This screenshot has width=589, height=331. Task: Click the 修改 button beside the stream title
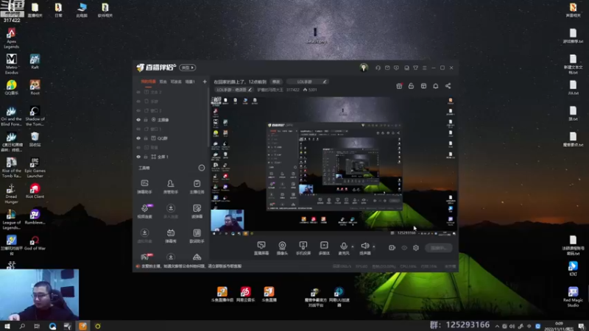click(276, 82)
